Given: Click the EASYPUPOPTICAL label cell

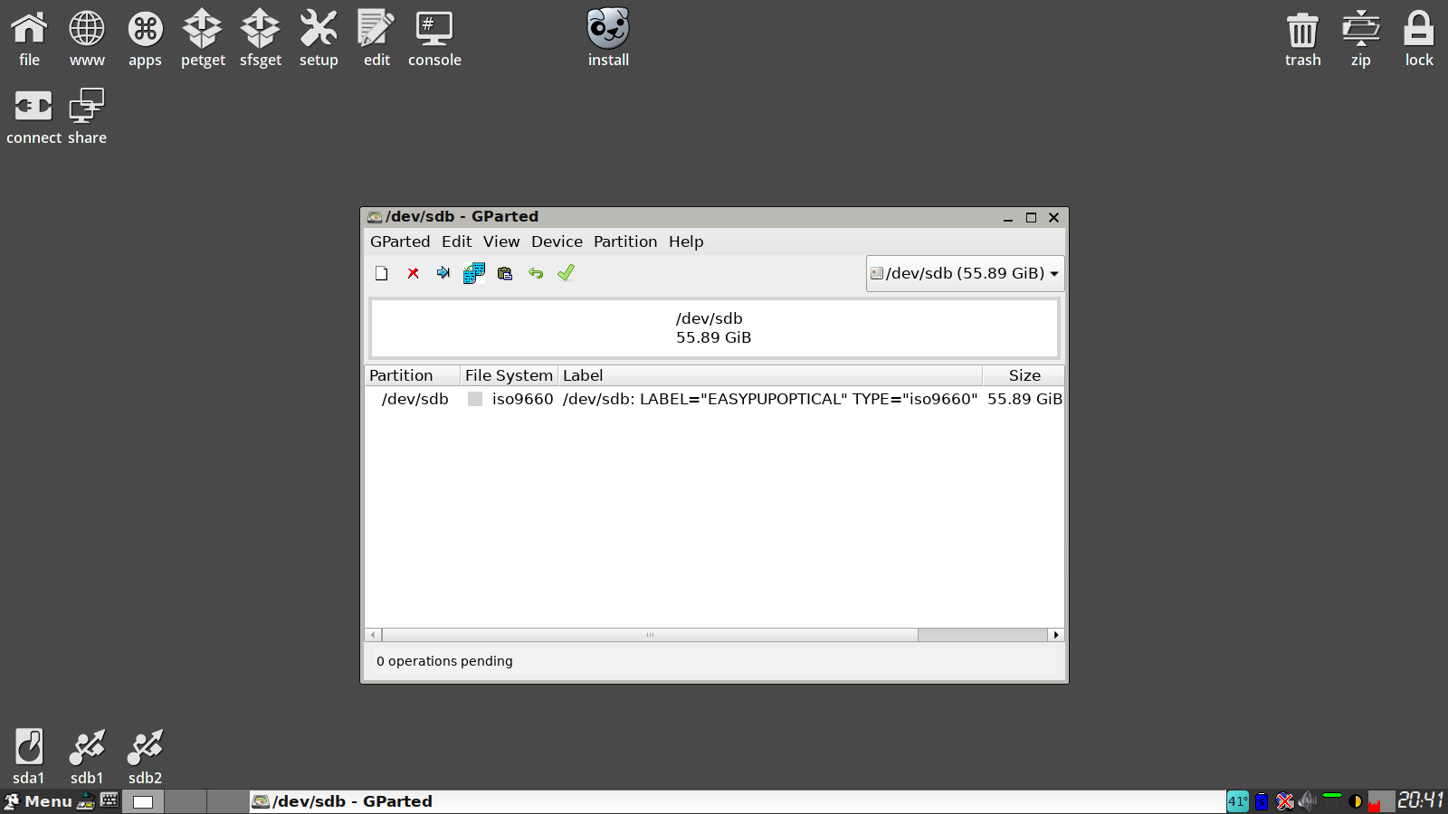Looking at the screenshot, I should pyautogui.click(x=770, y=399).
